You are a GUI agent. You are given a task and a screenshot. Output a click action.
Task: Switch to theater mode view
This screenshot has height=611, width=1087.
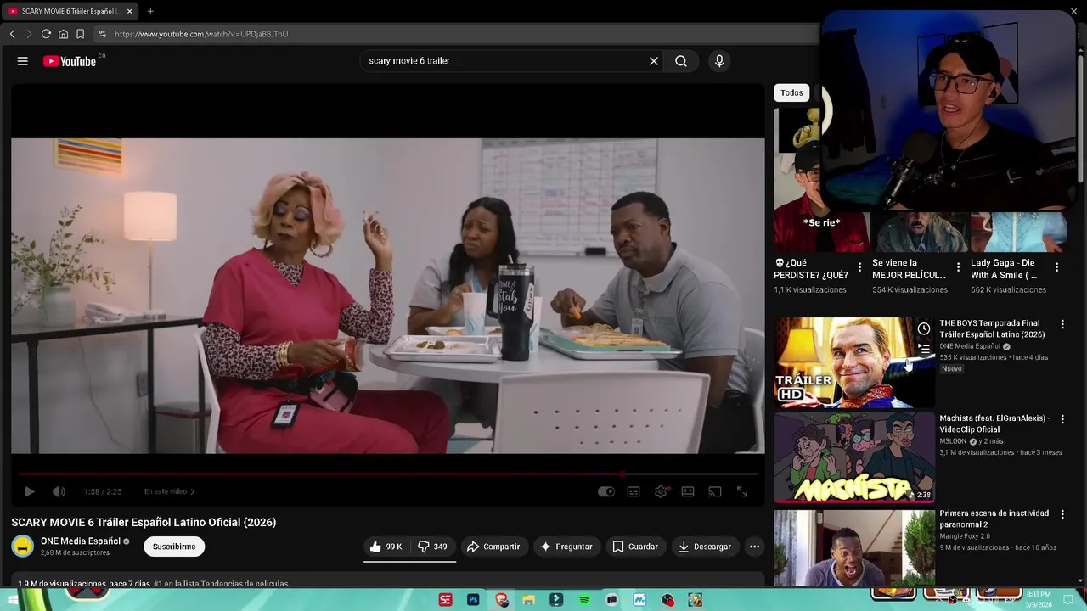click(688, 491)
